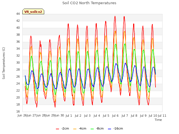Click the Jun 26 date tick label
This screenshot has height=134, width=179.
(x=22, y=116)
